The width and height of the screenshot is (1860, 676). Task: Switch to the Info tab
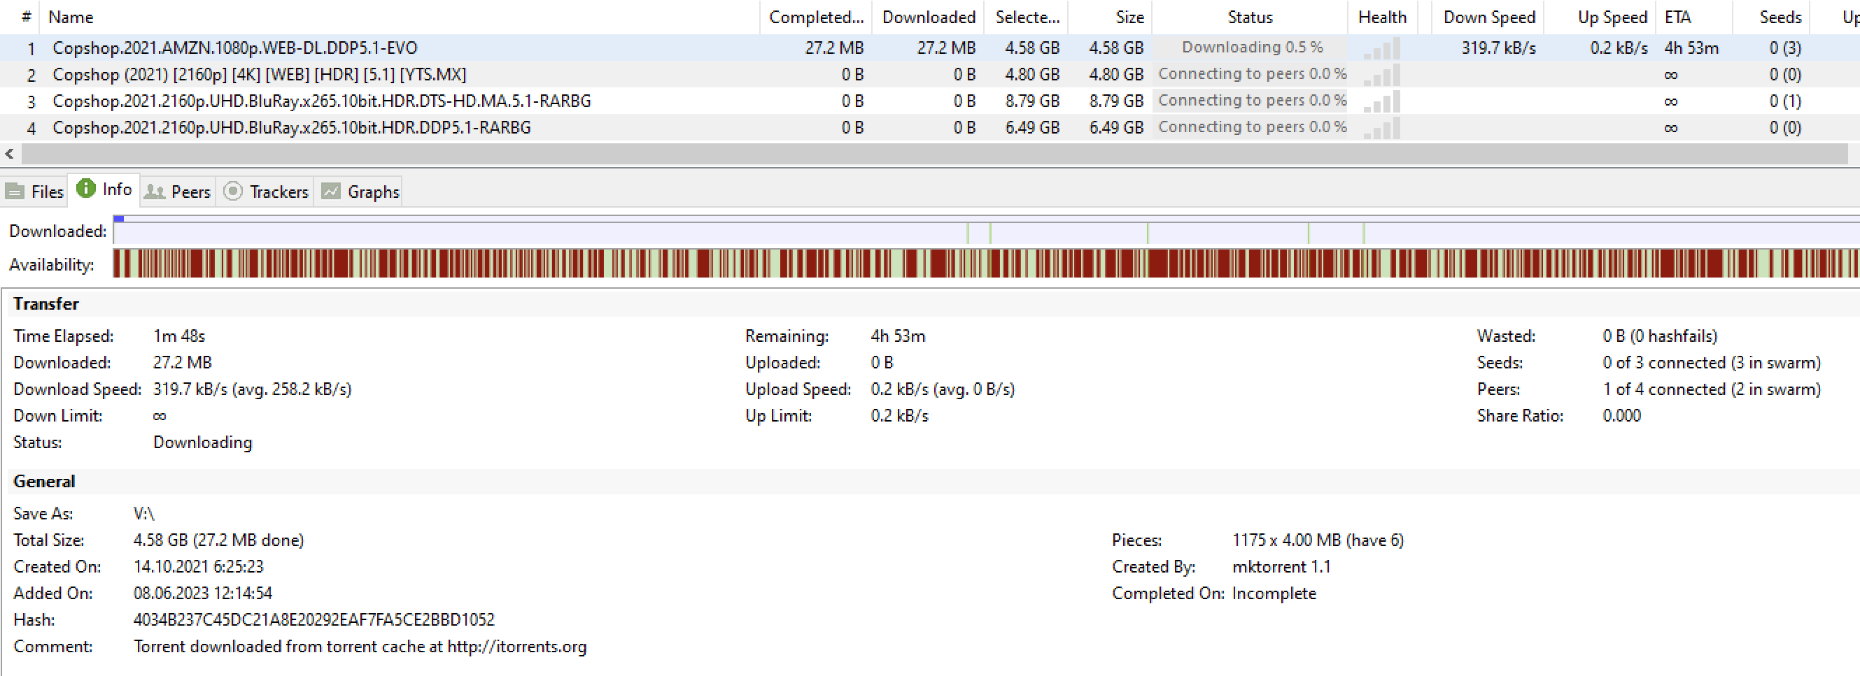click(x=104, y=189)
